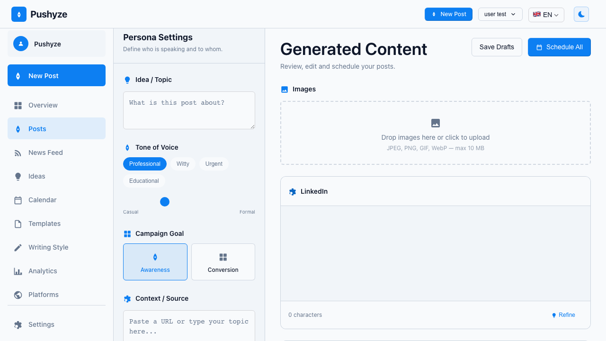Click the Platforms globe icon

pos(18,295)
